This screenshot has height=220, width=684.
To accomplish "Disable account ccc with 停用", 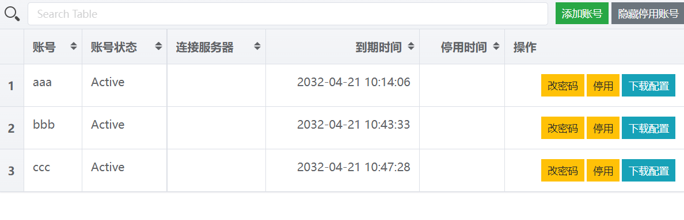I will coord(603,171).
